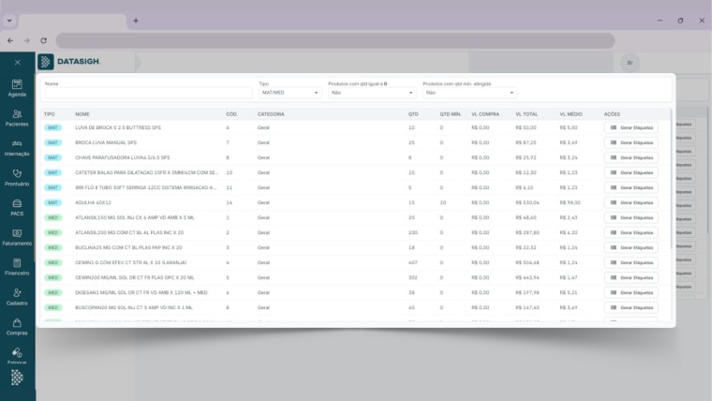Click the label icon for AGULHA 40X12 row
Screen dimensions: 712x401
(614, 202)
